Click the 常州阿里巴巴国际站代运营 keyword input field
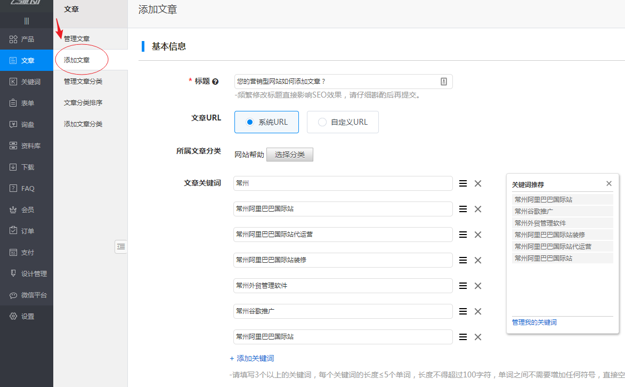625x387 pixels. (x=343, y=235)
